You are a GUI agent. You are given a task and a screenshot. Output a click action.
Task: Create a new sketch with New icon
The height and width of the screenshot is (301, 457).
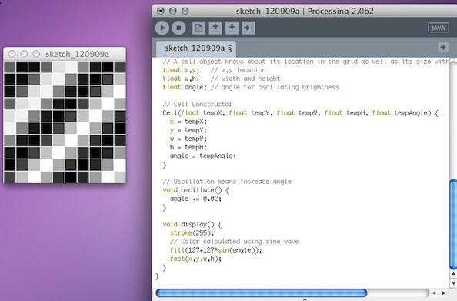click(198, 28)
